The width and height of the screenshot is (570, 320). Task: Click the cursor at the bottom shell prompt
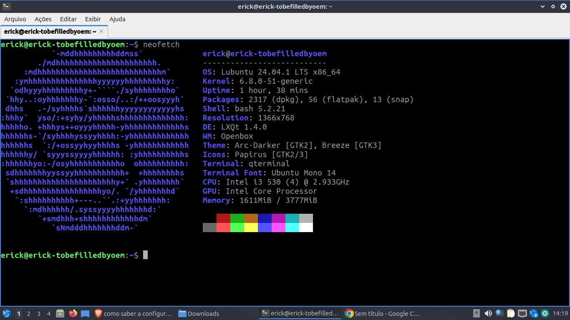click(x=145, y=255)
